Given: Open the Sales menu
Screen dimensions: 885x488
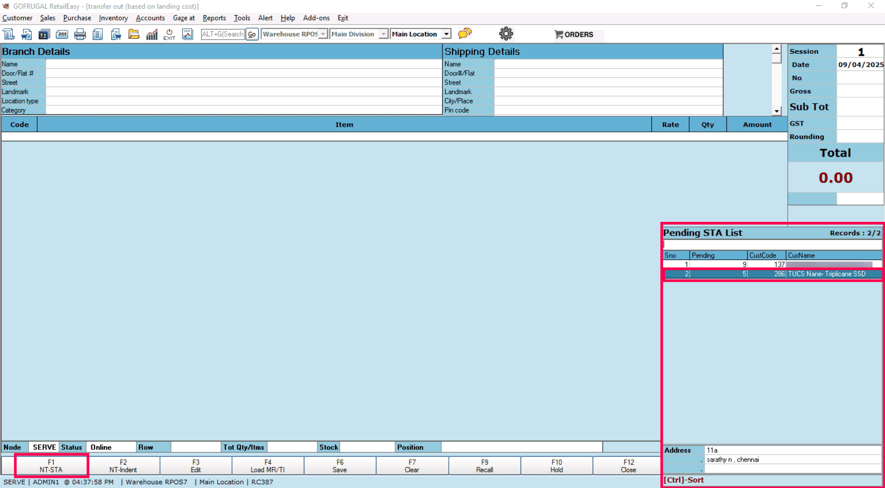Looking at the screenshot, I should pos(48,18).
